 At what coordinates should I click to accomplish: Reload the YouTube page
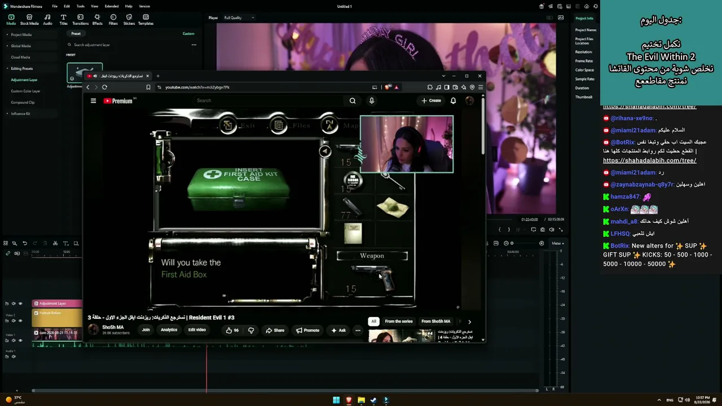pos(104,87)
